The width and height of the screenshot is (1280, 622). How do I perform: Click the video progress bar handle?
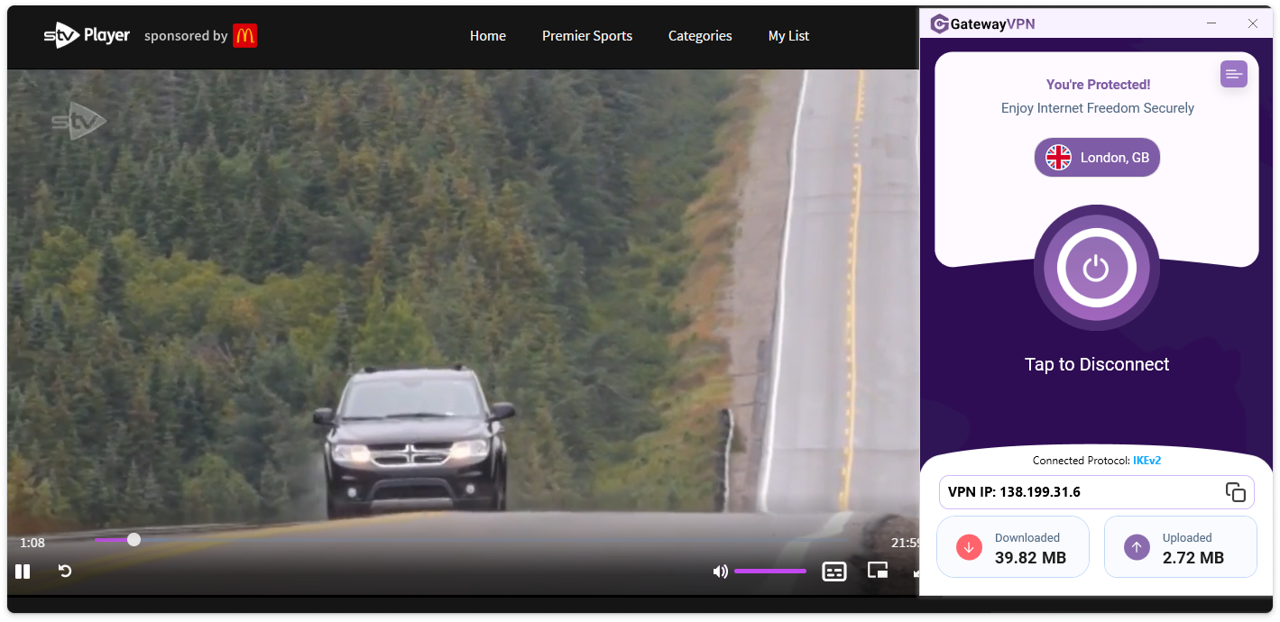[134, 540]
